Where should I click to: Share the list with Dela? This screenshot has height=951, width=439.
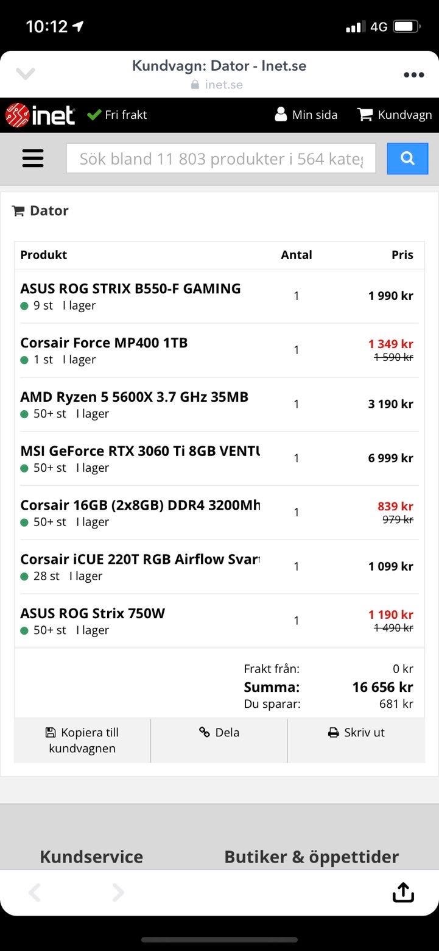pos(219,733)
